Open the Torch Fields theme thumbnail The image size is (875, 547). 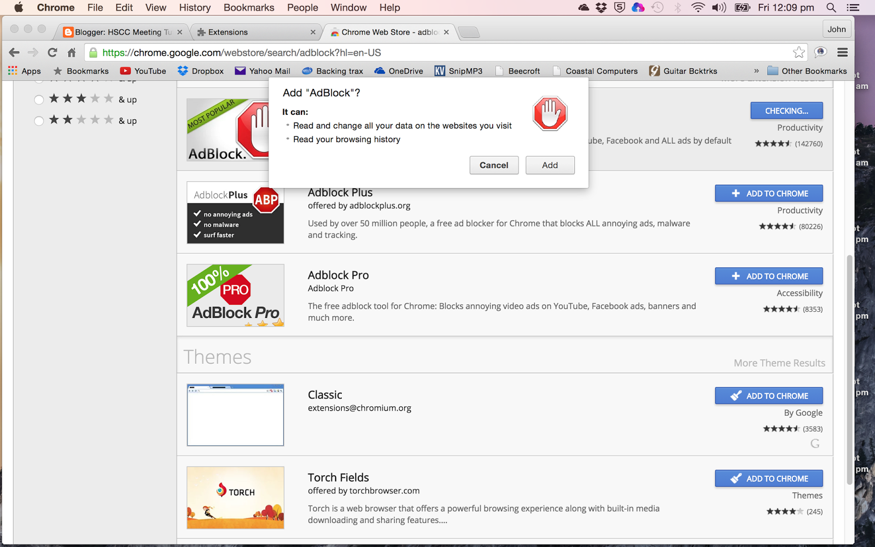[x=235, y=498]
